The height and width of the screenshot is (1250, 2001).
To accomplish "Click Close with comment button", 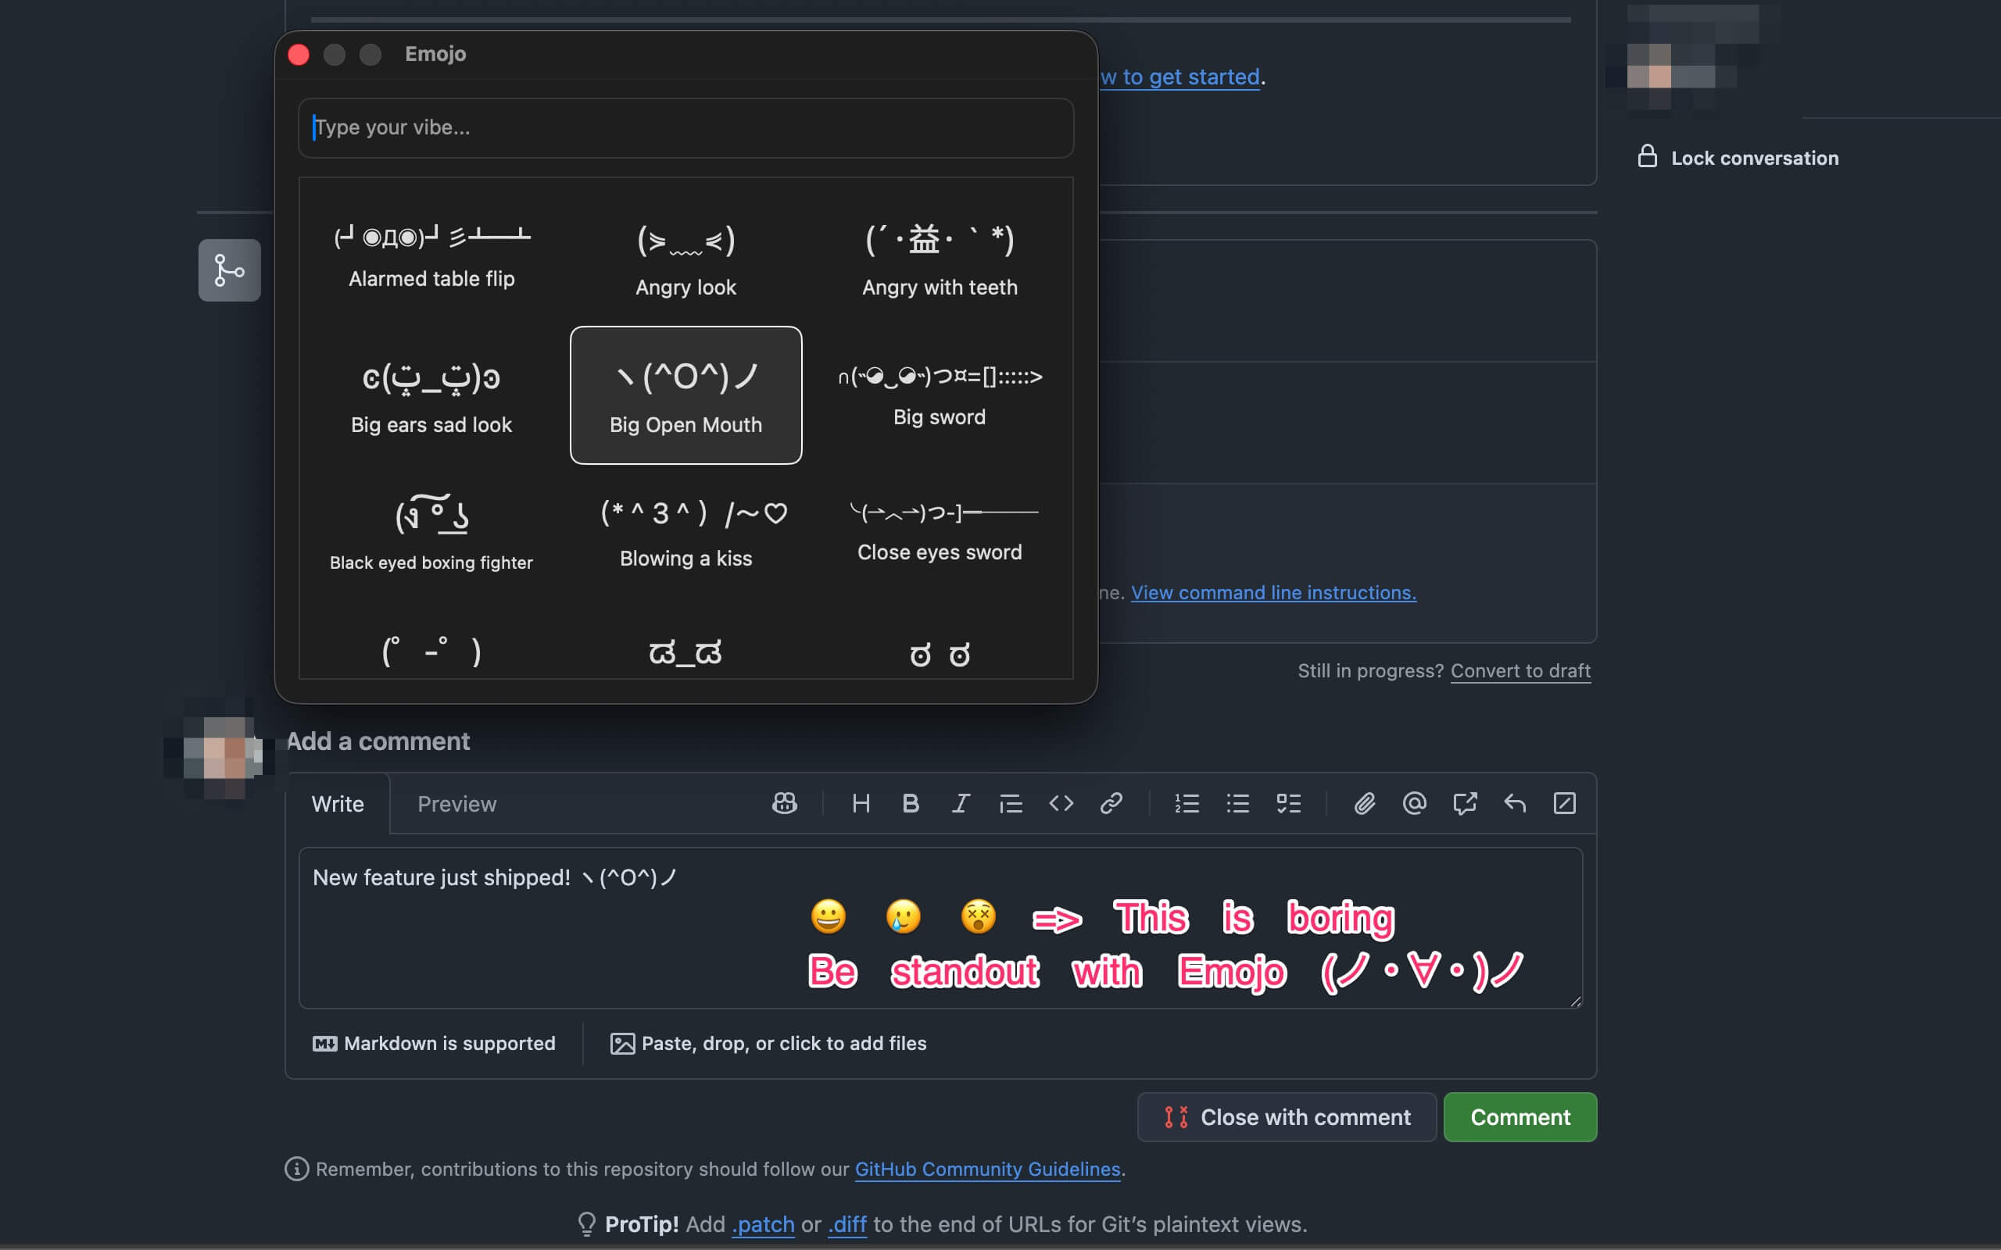I will 1287,1117.
